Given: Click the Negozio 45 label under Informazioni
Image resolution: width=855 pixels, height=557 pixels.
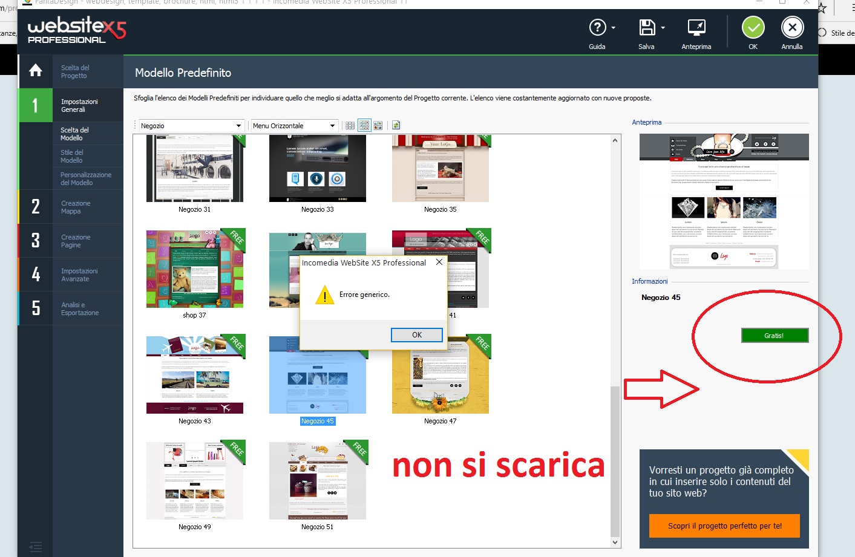Looking at the screenshot, I should [x=661, y=298].
